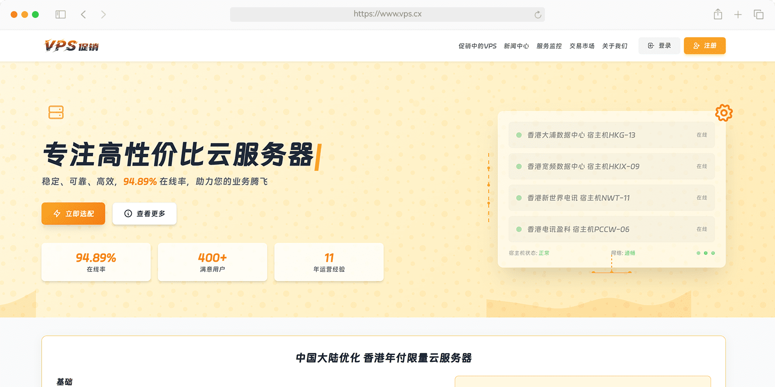Screen dimensions: 775x387
Task: Click the orange 注册 register button
Action: [x=704, y=45]
